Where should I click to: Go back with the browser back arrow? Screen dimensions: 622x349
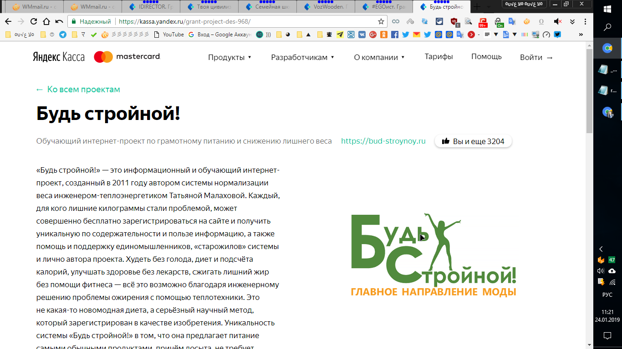pyautogui.click(x=8, y=21)
